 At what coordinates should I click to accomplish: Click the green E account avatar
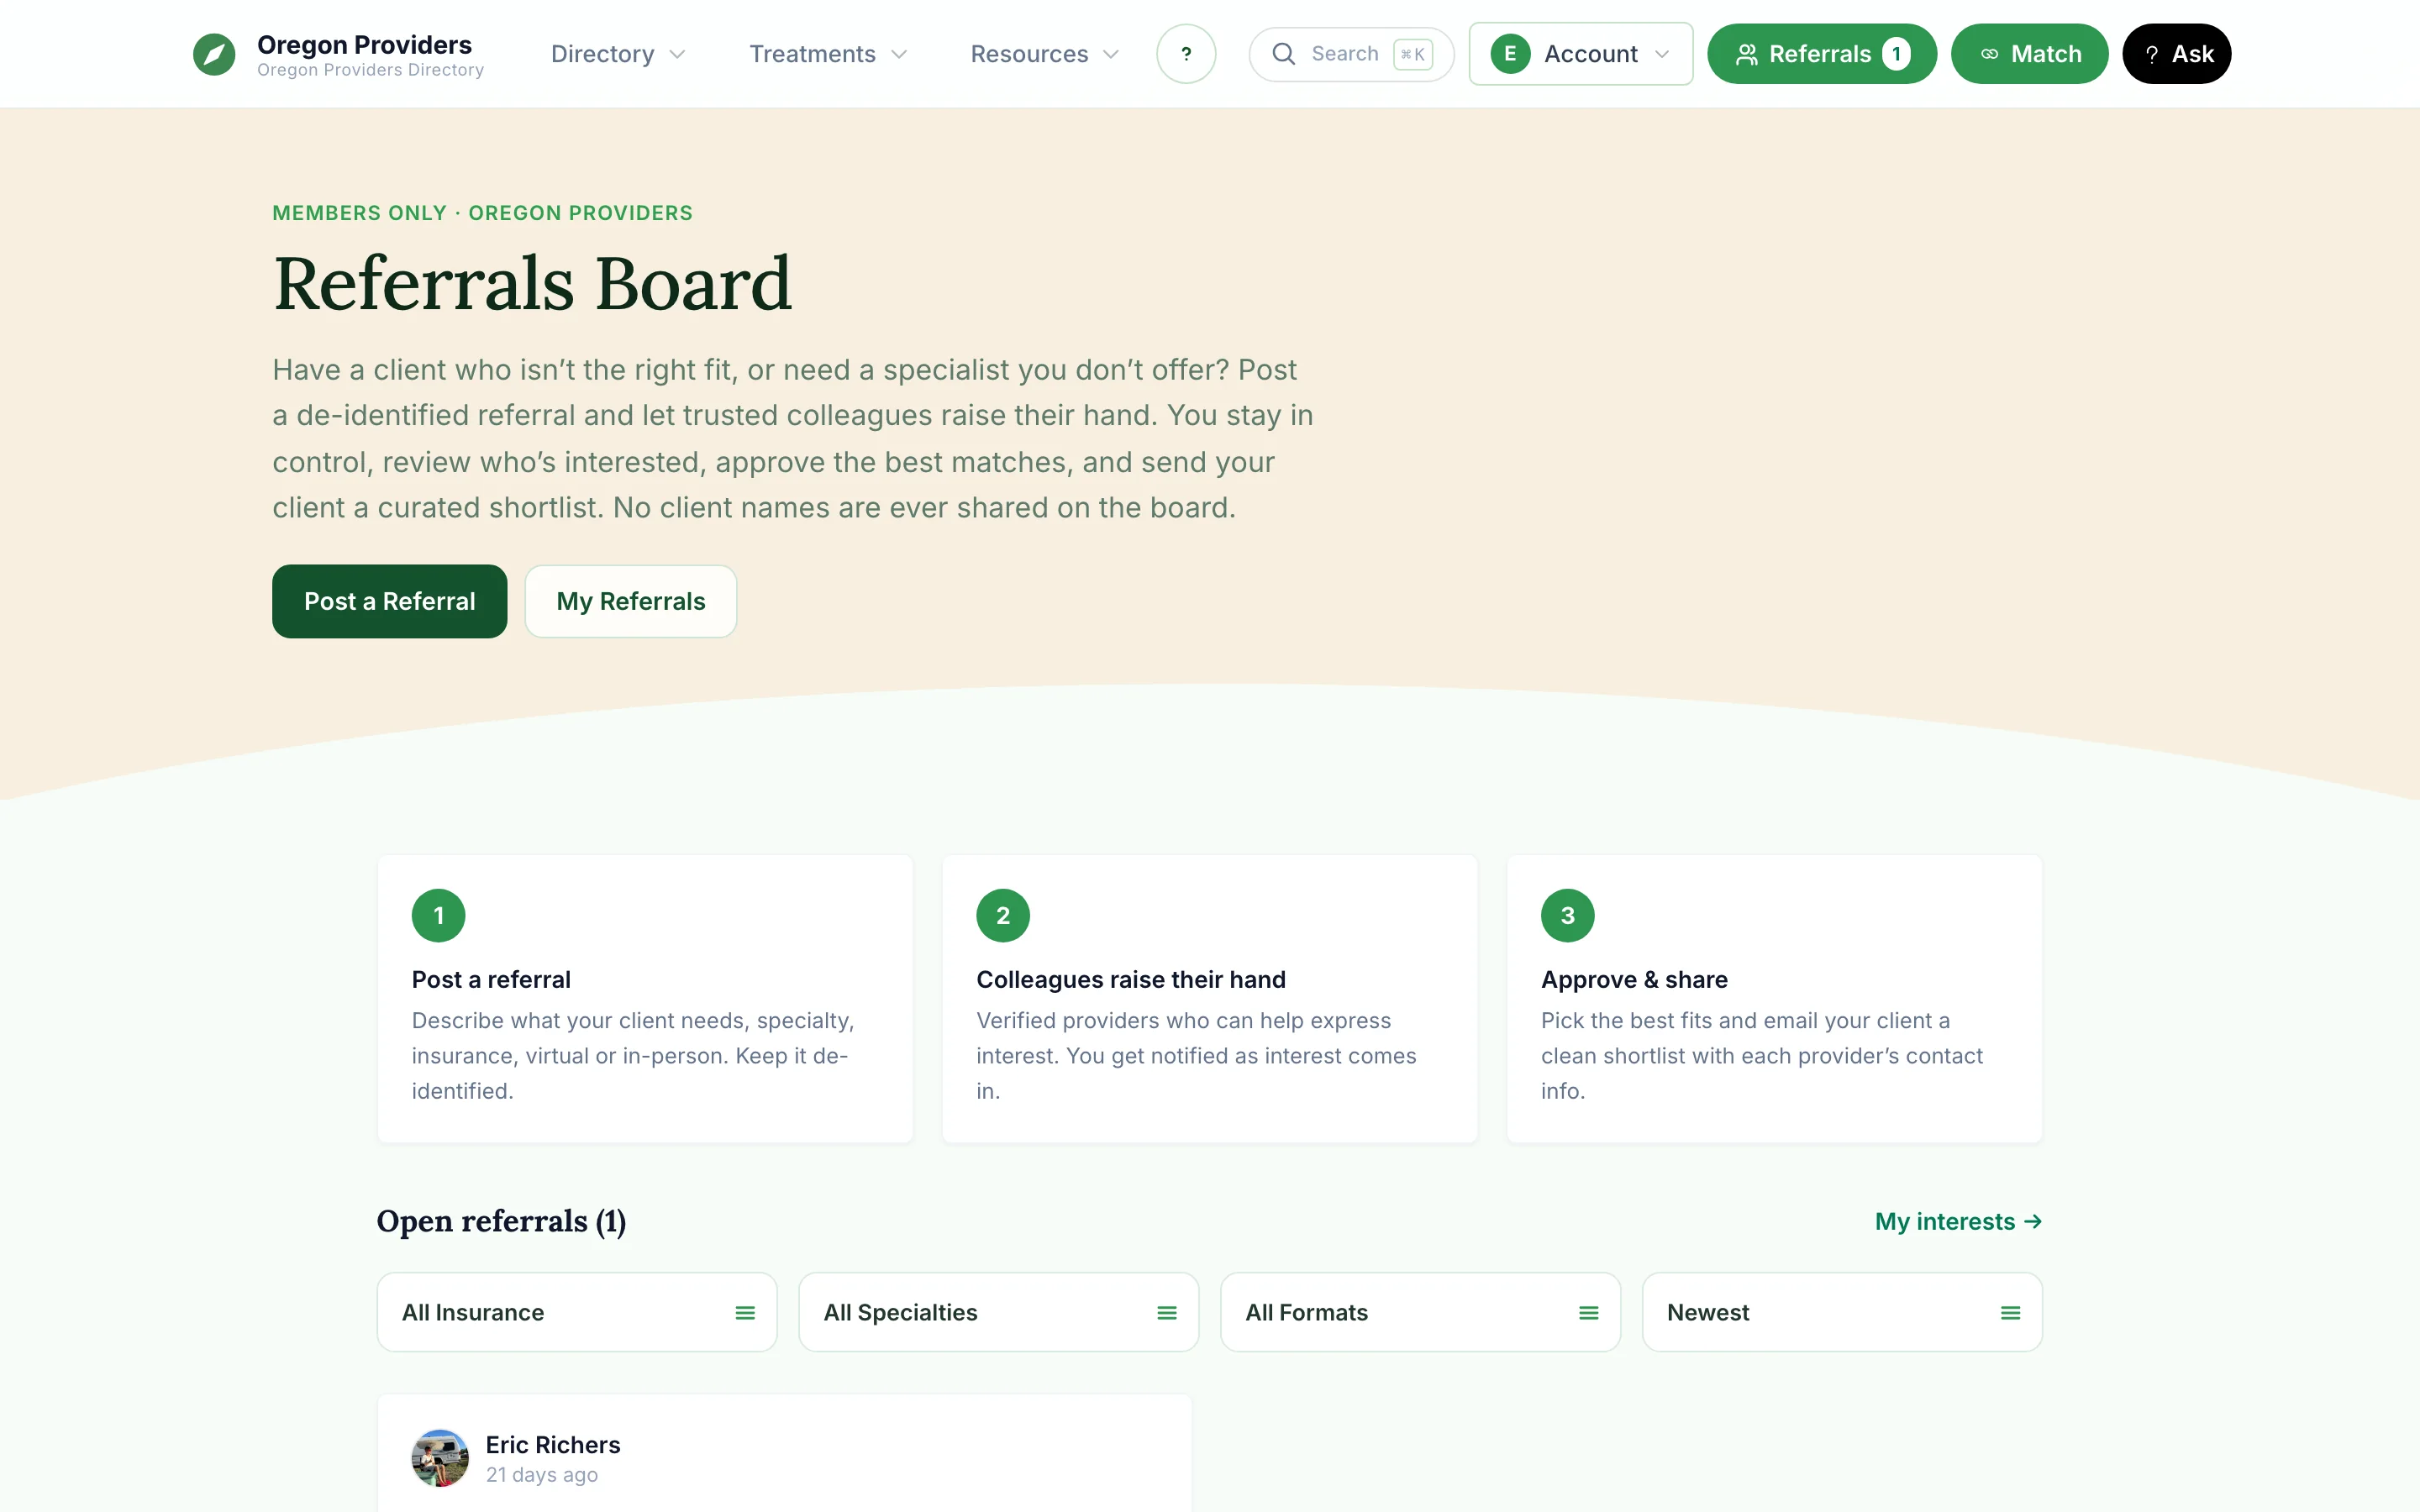click(x=1510, y=54)
